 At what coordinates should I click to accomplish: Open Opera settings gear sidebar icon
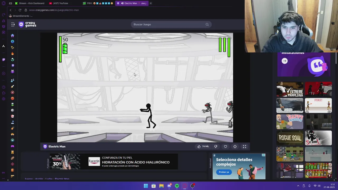(3, 99)
